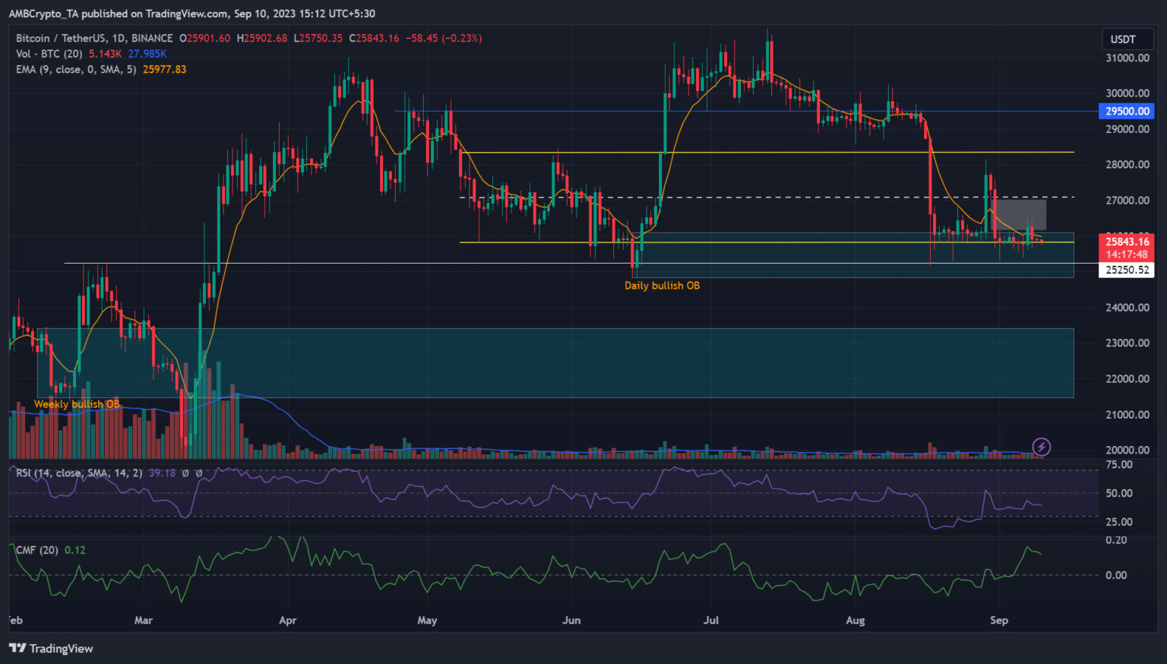Click the white 25250.52 price label
The height and width of the screenshot is (664, 1167).
(1126, 270)
